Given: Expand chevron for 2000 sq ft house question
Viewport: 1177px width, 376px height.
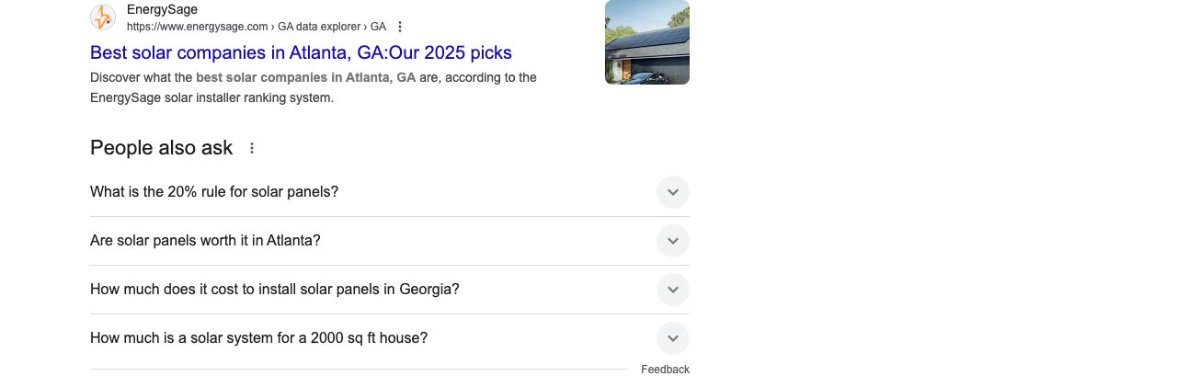Looking at the screenshot, I should point(673,338).
